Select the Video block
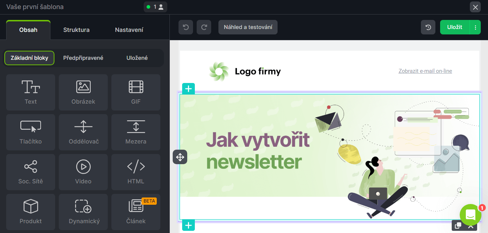The width and height of the screenshot is (488, 233). (x=83, y=172)
